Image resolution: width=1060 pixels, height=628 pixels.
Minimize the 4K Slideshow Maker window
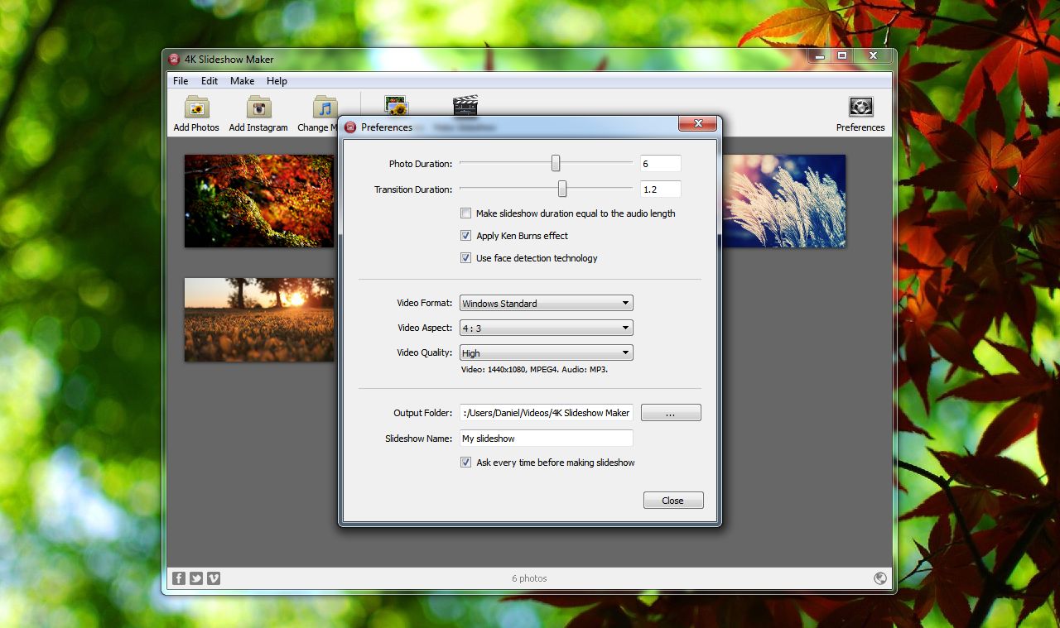(x=819, y=56)
